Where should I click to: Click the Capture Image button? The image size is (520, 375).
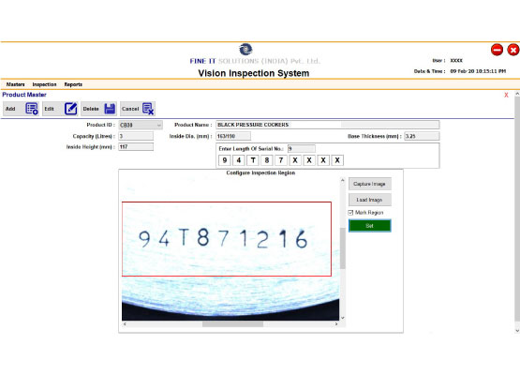pos(369,184)
